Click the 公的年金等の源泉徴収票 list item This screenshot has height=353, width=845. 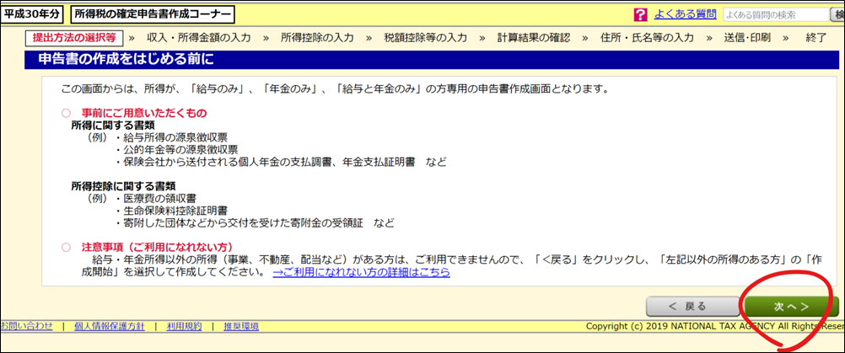(x=177, y=149)
